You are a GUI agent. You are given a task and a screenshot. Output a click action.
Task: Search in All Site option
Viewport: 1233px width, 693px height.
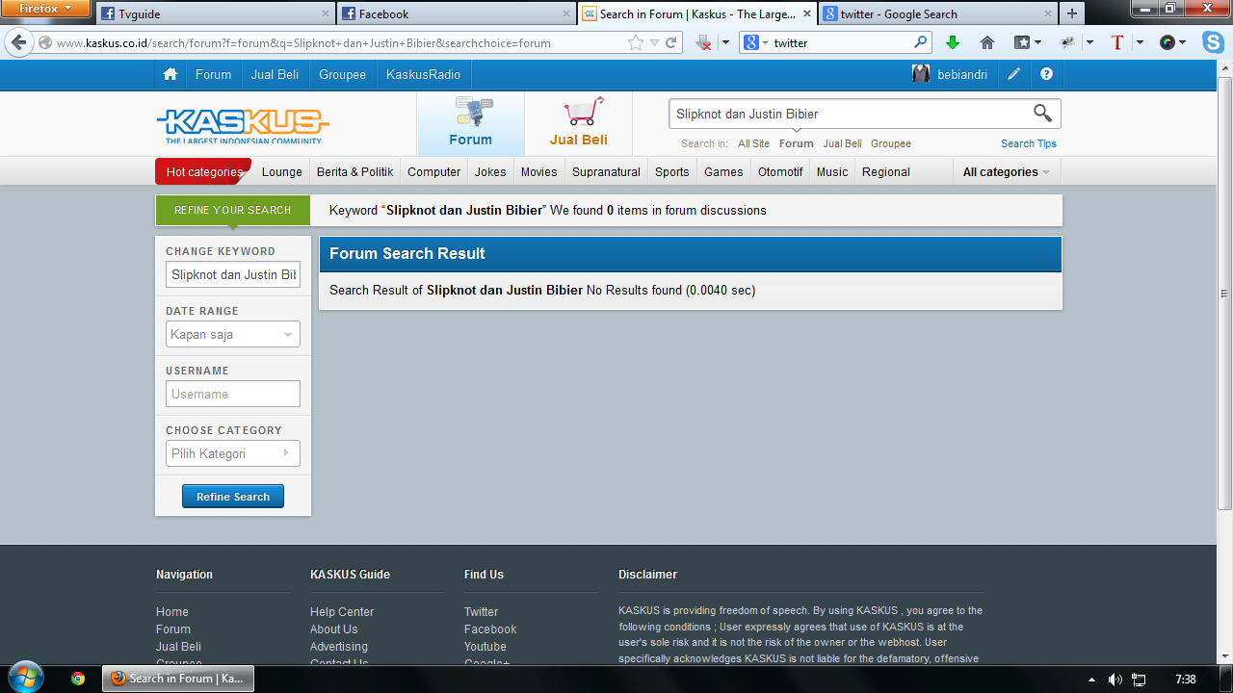(753, 143)
